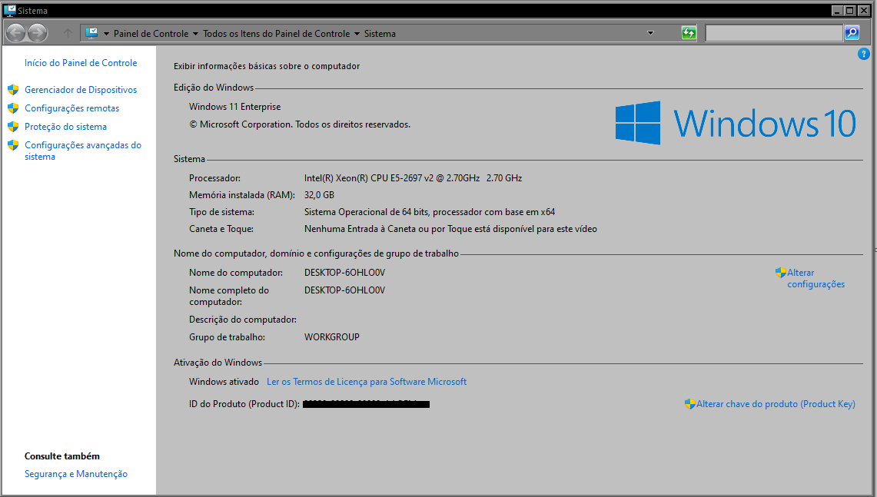Click the Nenhuma Entrada à Caneta ou por Toque text
Screen dimensions: 877x497
tap(450, 229)
